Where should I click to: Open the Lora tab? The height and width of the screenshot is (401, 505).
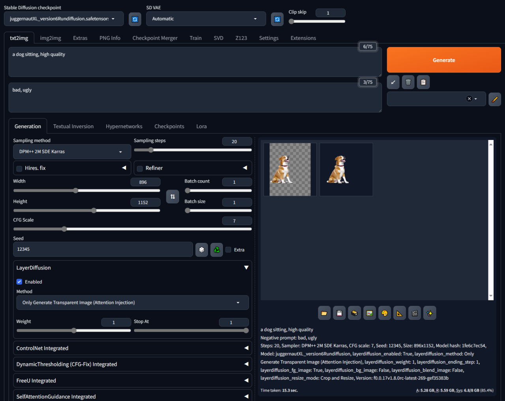tap(202, 127)
